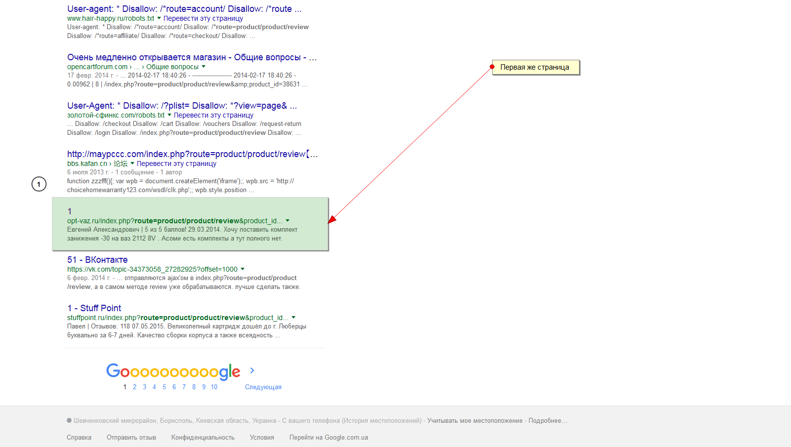
Task: Go to results page 2
Action: coord(134,387)
